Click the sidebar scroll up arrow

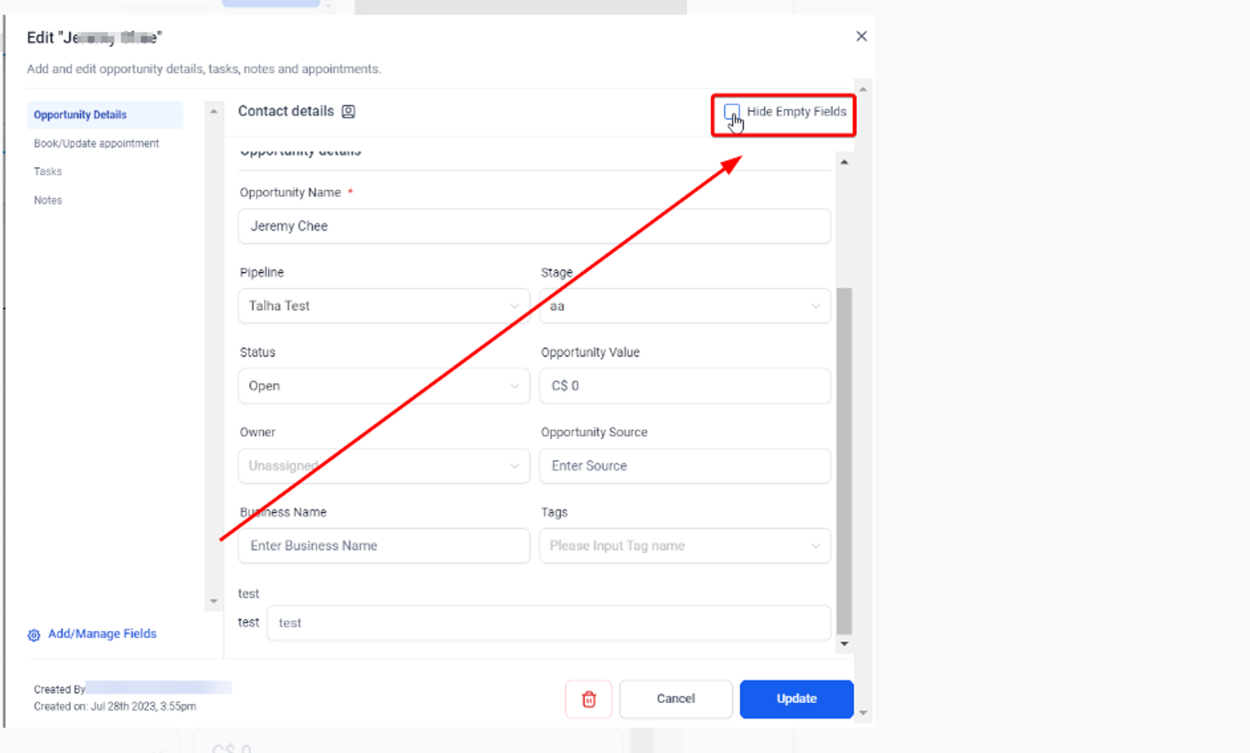point(214,111)
